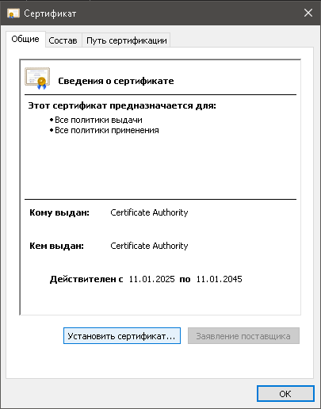Select the Общие tab
Screen dimensions: 321x409
point(25,39)
